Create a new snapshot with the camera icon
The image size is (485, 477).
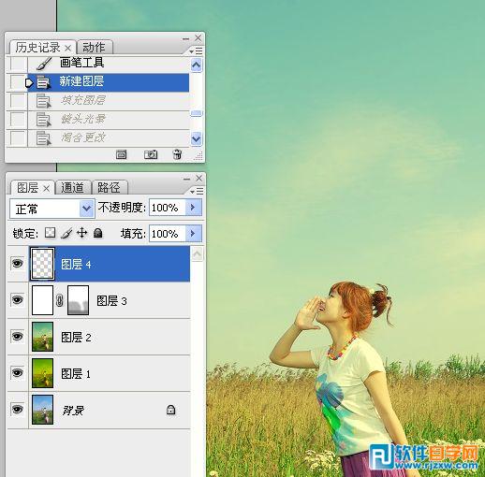tap(151, 154)
